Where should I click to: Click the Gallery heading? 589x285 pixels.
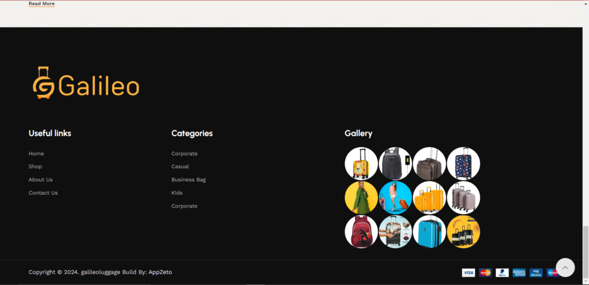coord(358,133)
